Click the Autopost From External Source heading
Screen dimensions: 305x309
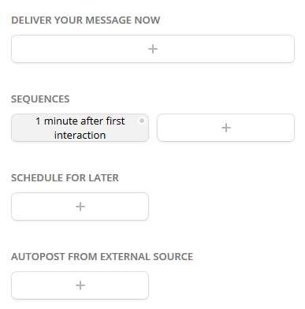tap(102, 257)
